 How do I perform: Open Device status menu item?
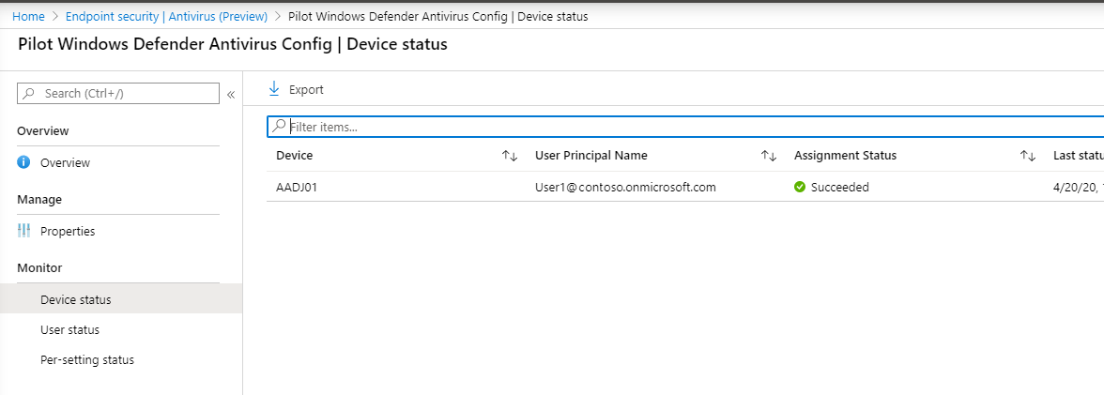click(75, 299)
